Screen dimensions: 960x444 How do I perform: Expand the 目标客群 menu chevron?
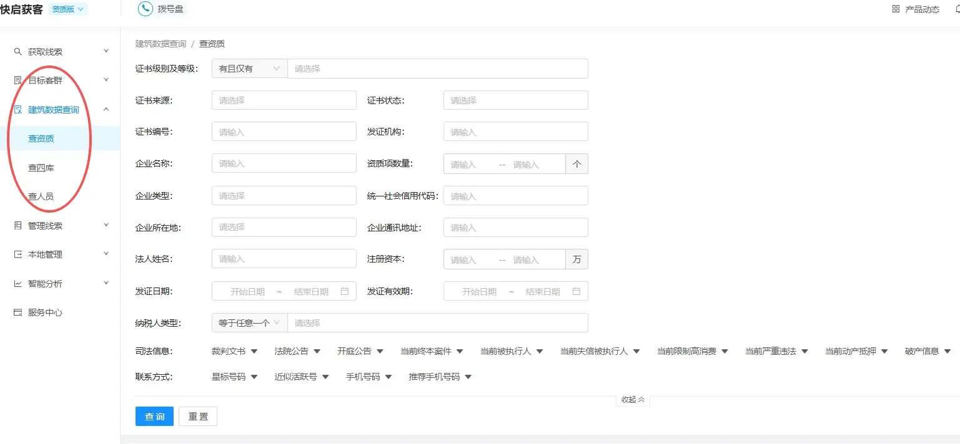pos(106,80)
